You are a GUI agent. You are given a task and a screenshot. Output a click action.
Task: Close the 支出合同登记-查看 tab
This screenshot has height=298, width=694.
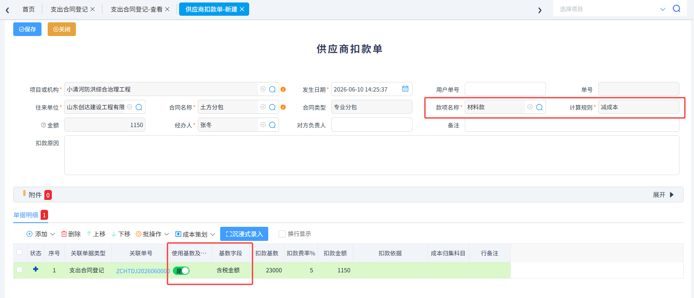pos(167,9)
